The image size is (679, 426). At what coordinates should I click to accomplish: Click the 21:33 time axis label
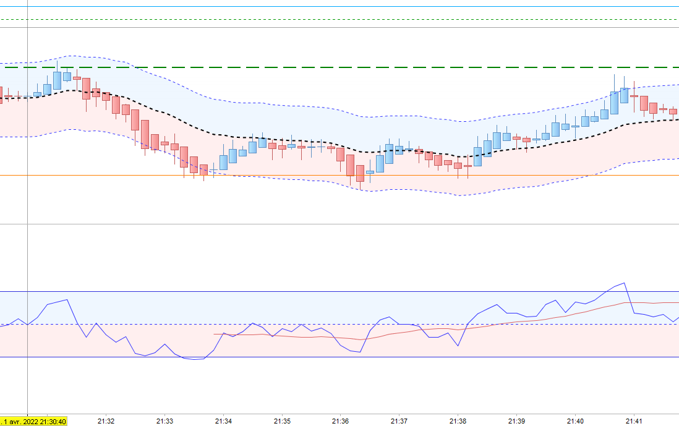point(164,421)
